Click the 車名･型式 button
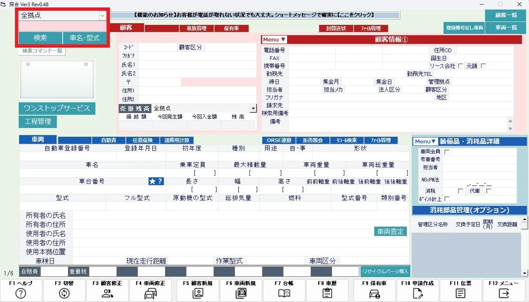The height and width of the screenshot is (302, 529). [85, 38]
